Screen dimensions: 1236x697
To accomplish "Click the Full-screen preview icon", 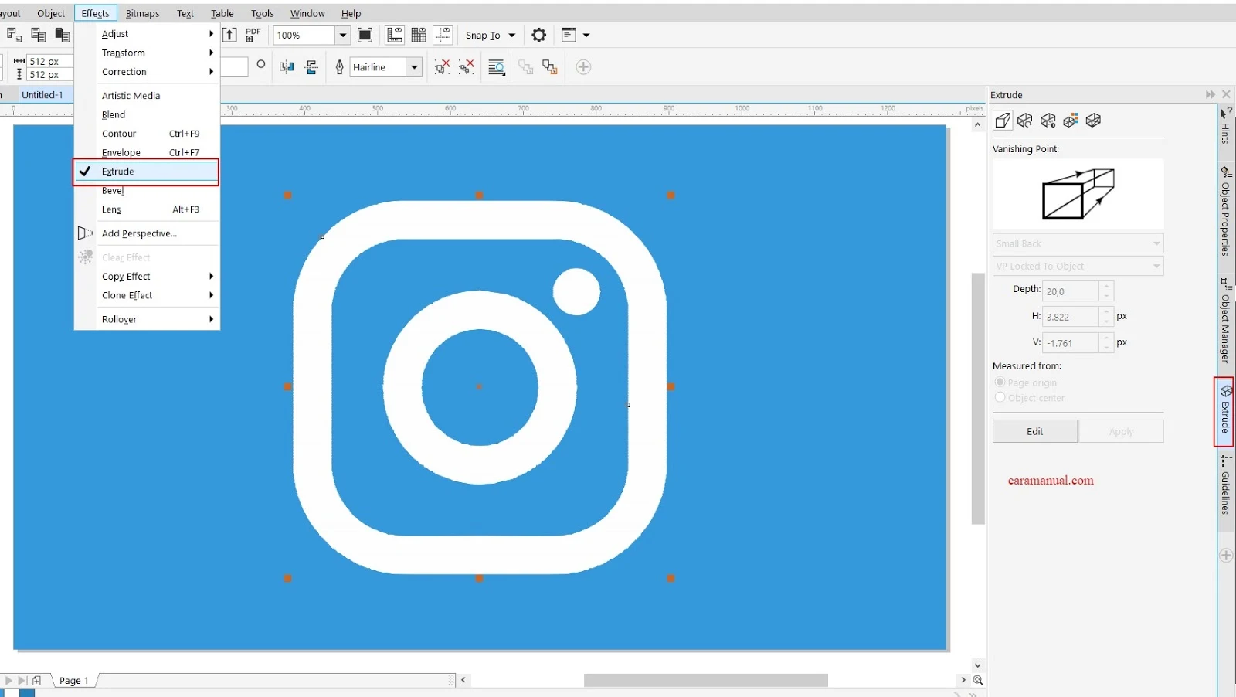I will point(365,35).
